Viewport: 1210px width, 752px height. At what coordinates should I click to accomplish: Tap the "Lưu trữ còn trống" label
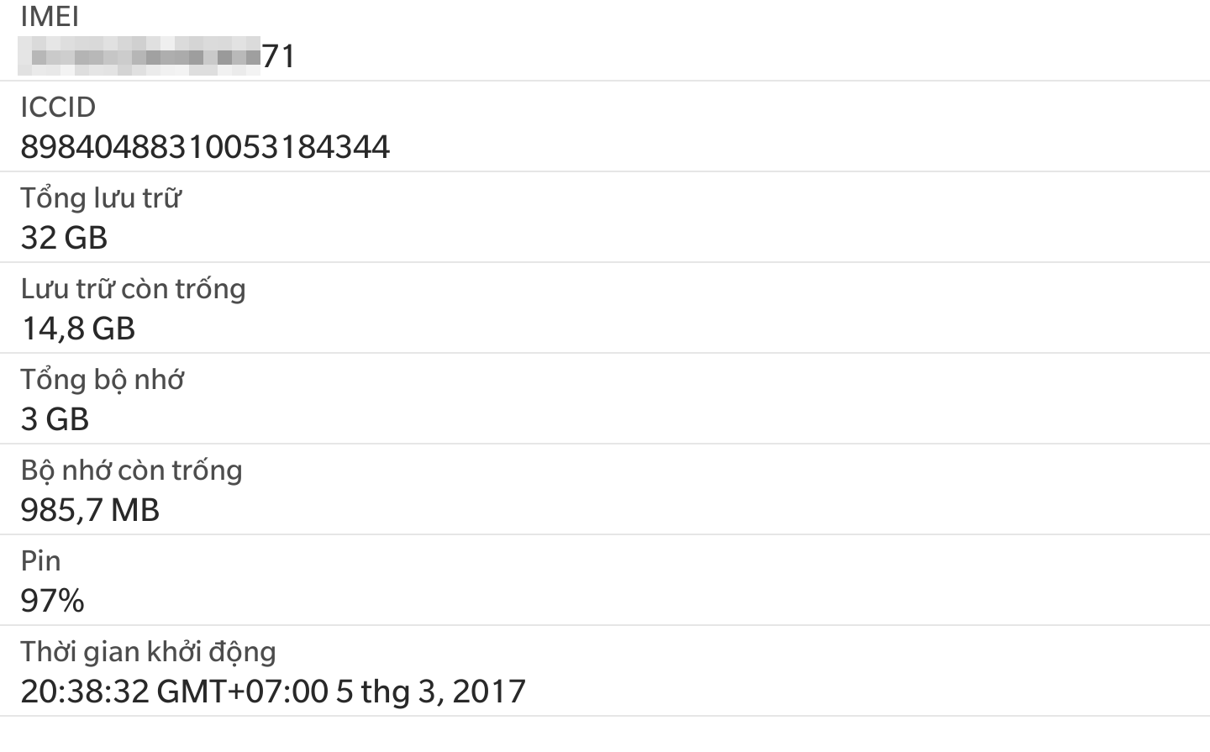pos(133,289)
